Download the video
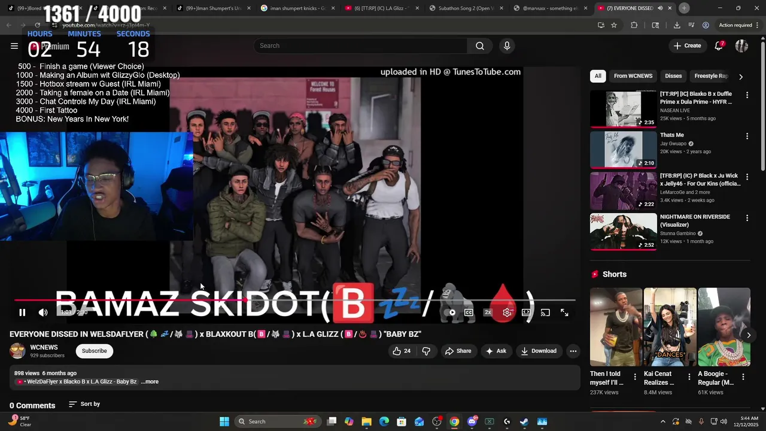 click(539, 351)
